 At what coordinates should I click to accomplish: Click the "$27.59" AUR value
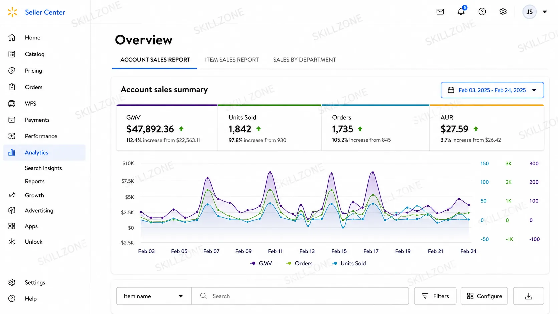(x=454, y=129)
